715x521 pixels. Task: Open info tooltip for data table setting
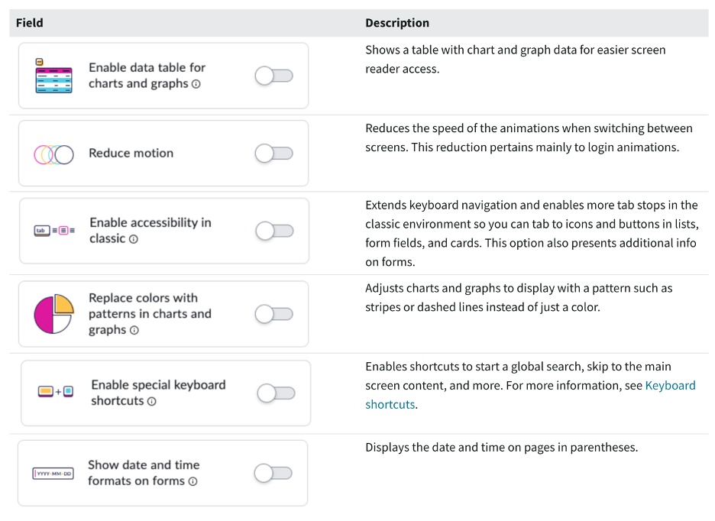coord(196,84)
